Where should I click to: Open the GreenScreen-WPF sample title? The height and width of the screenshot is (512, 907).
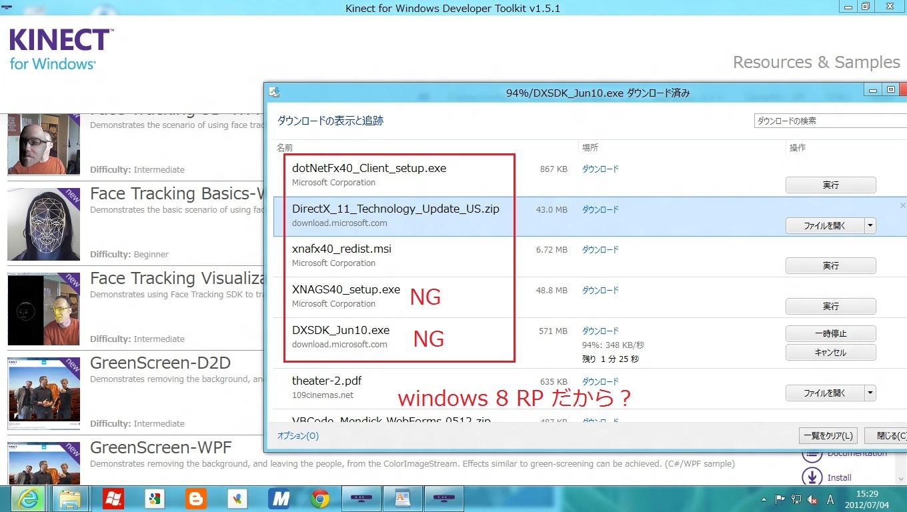click(161, 447)
